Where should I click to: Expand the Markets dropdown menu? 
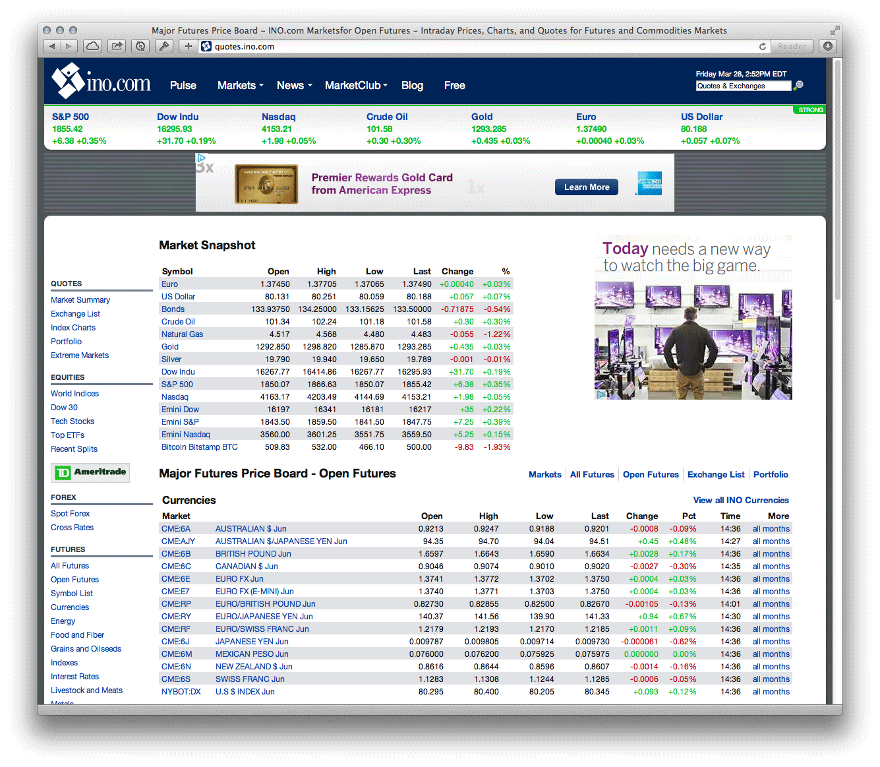[x=240, y=85]
